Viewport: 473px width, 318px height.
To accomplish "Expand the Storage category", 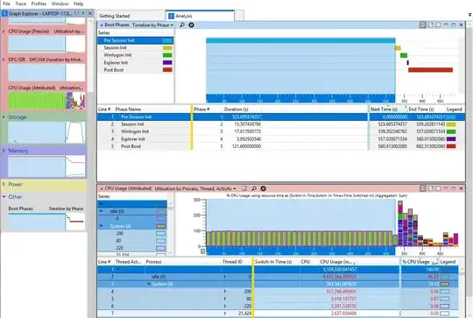I will (4, 117).
